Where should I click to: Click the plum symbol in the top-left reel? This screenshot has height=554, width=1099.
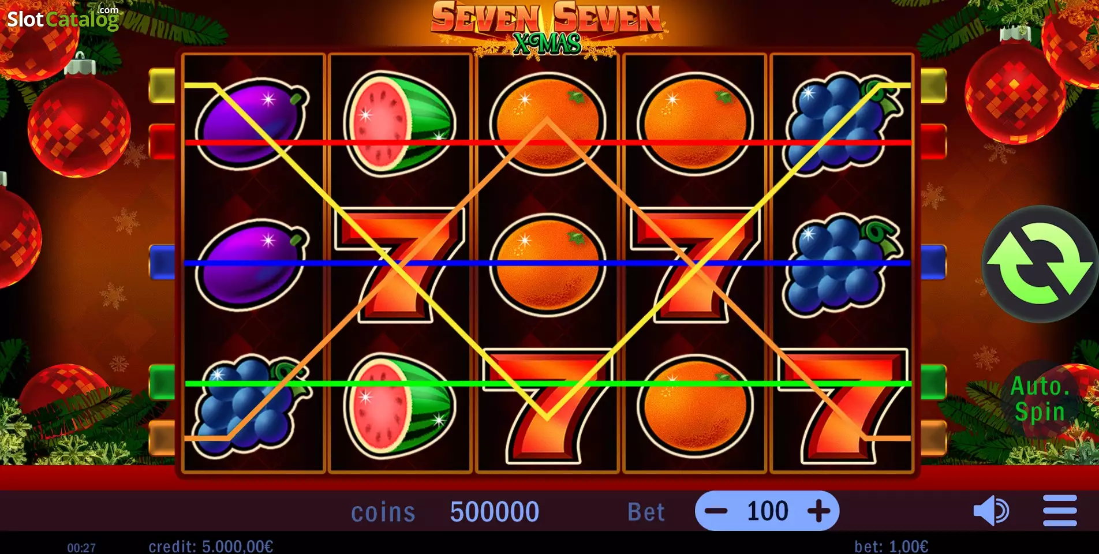click(252, 123)
